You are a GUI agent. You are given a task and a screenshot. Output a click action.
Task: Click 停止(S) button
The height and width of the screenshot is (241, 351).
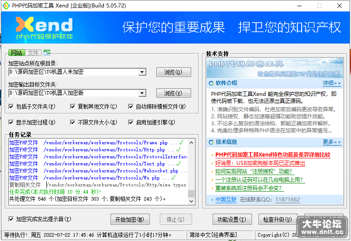pos(175,219)
